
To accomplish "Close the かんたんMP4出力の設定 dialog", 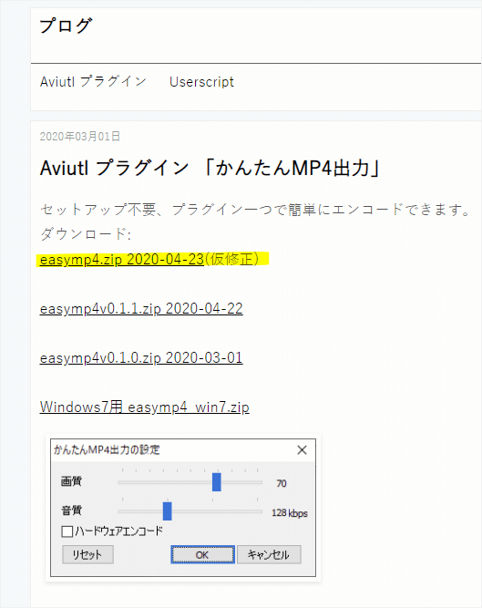I will [302, 449].
